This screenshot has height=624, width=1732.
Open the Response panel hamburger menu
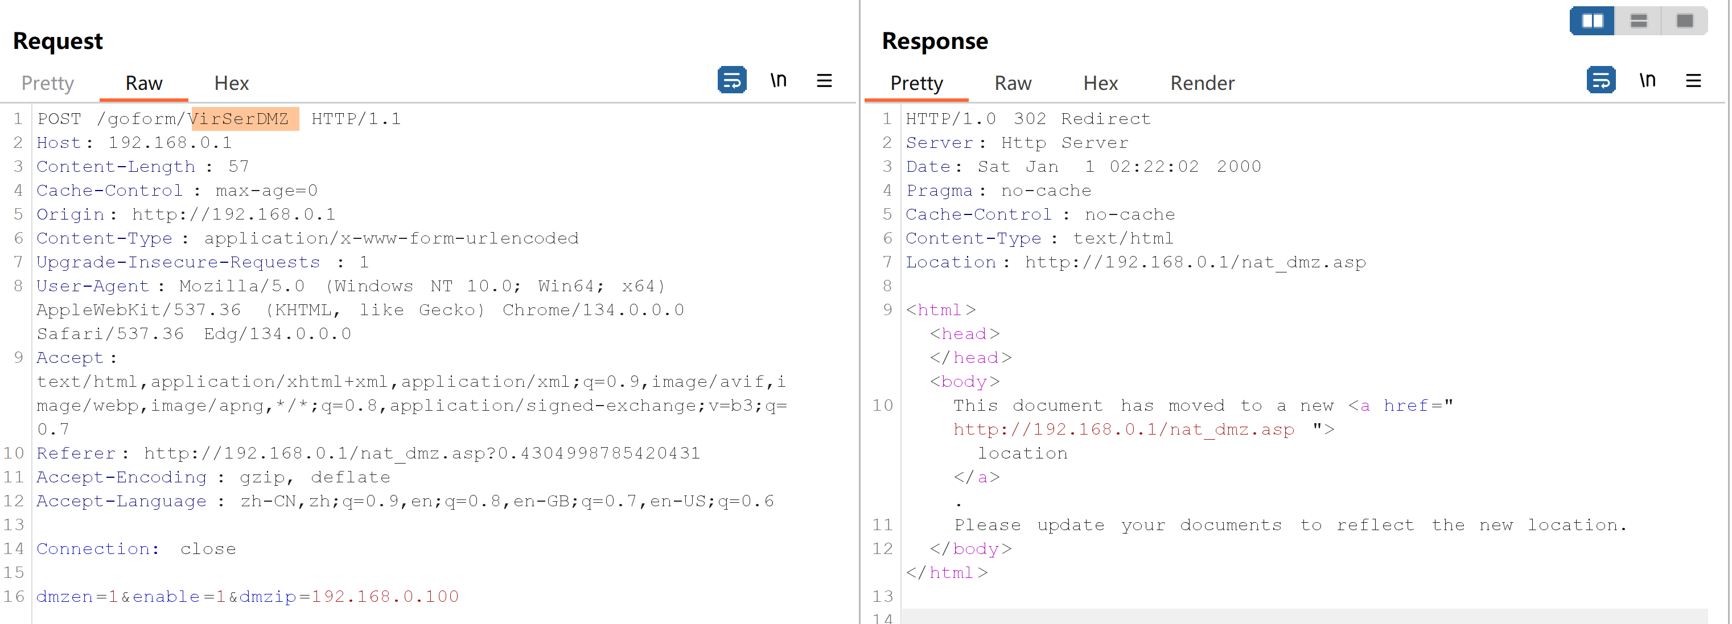1693,81
